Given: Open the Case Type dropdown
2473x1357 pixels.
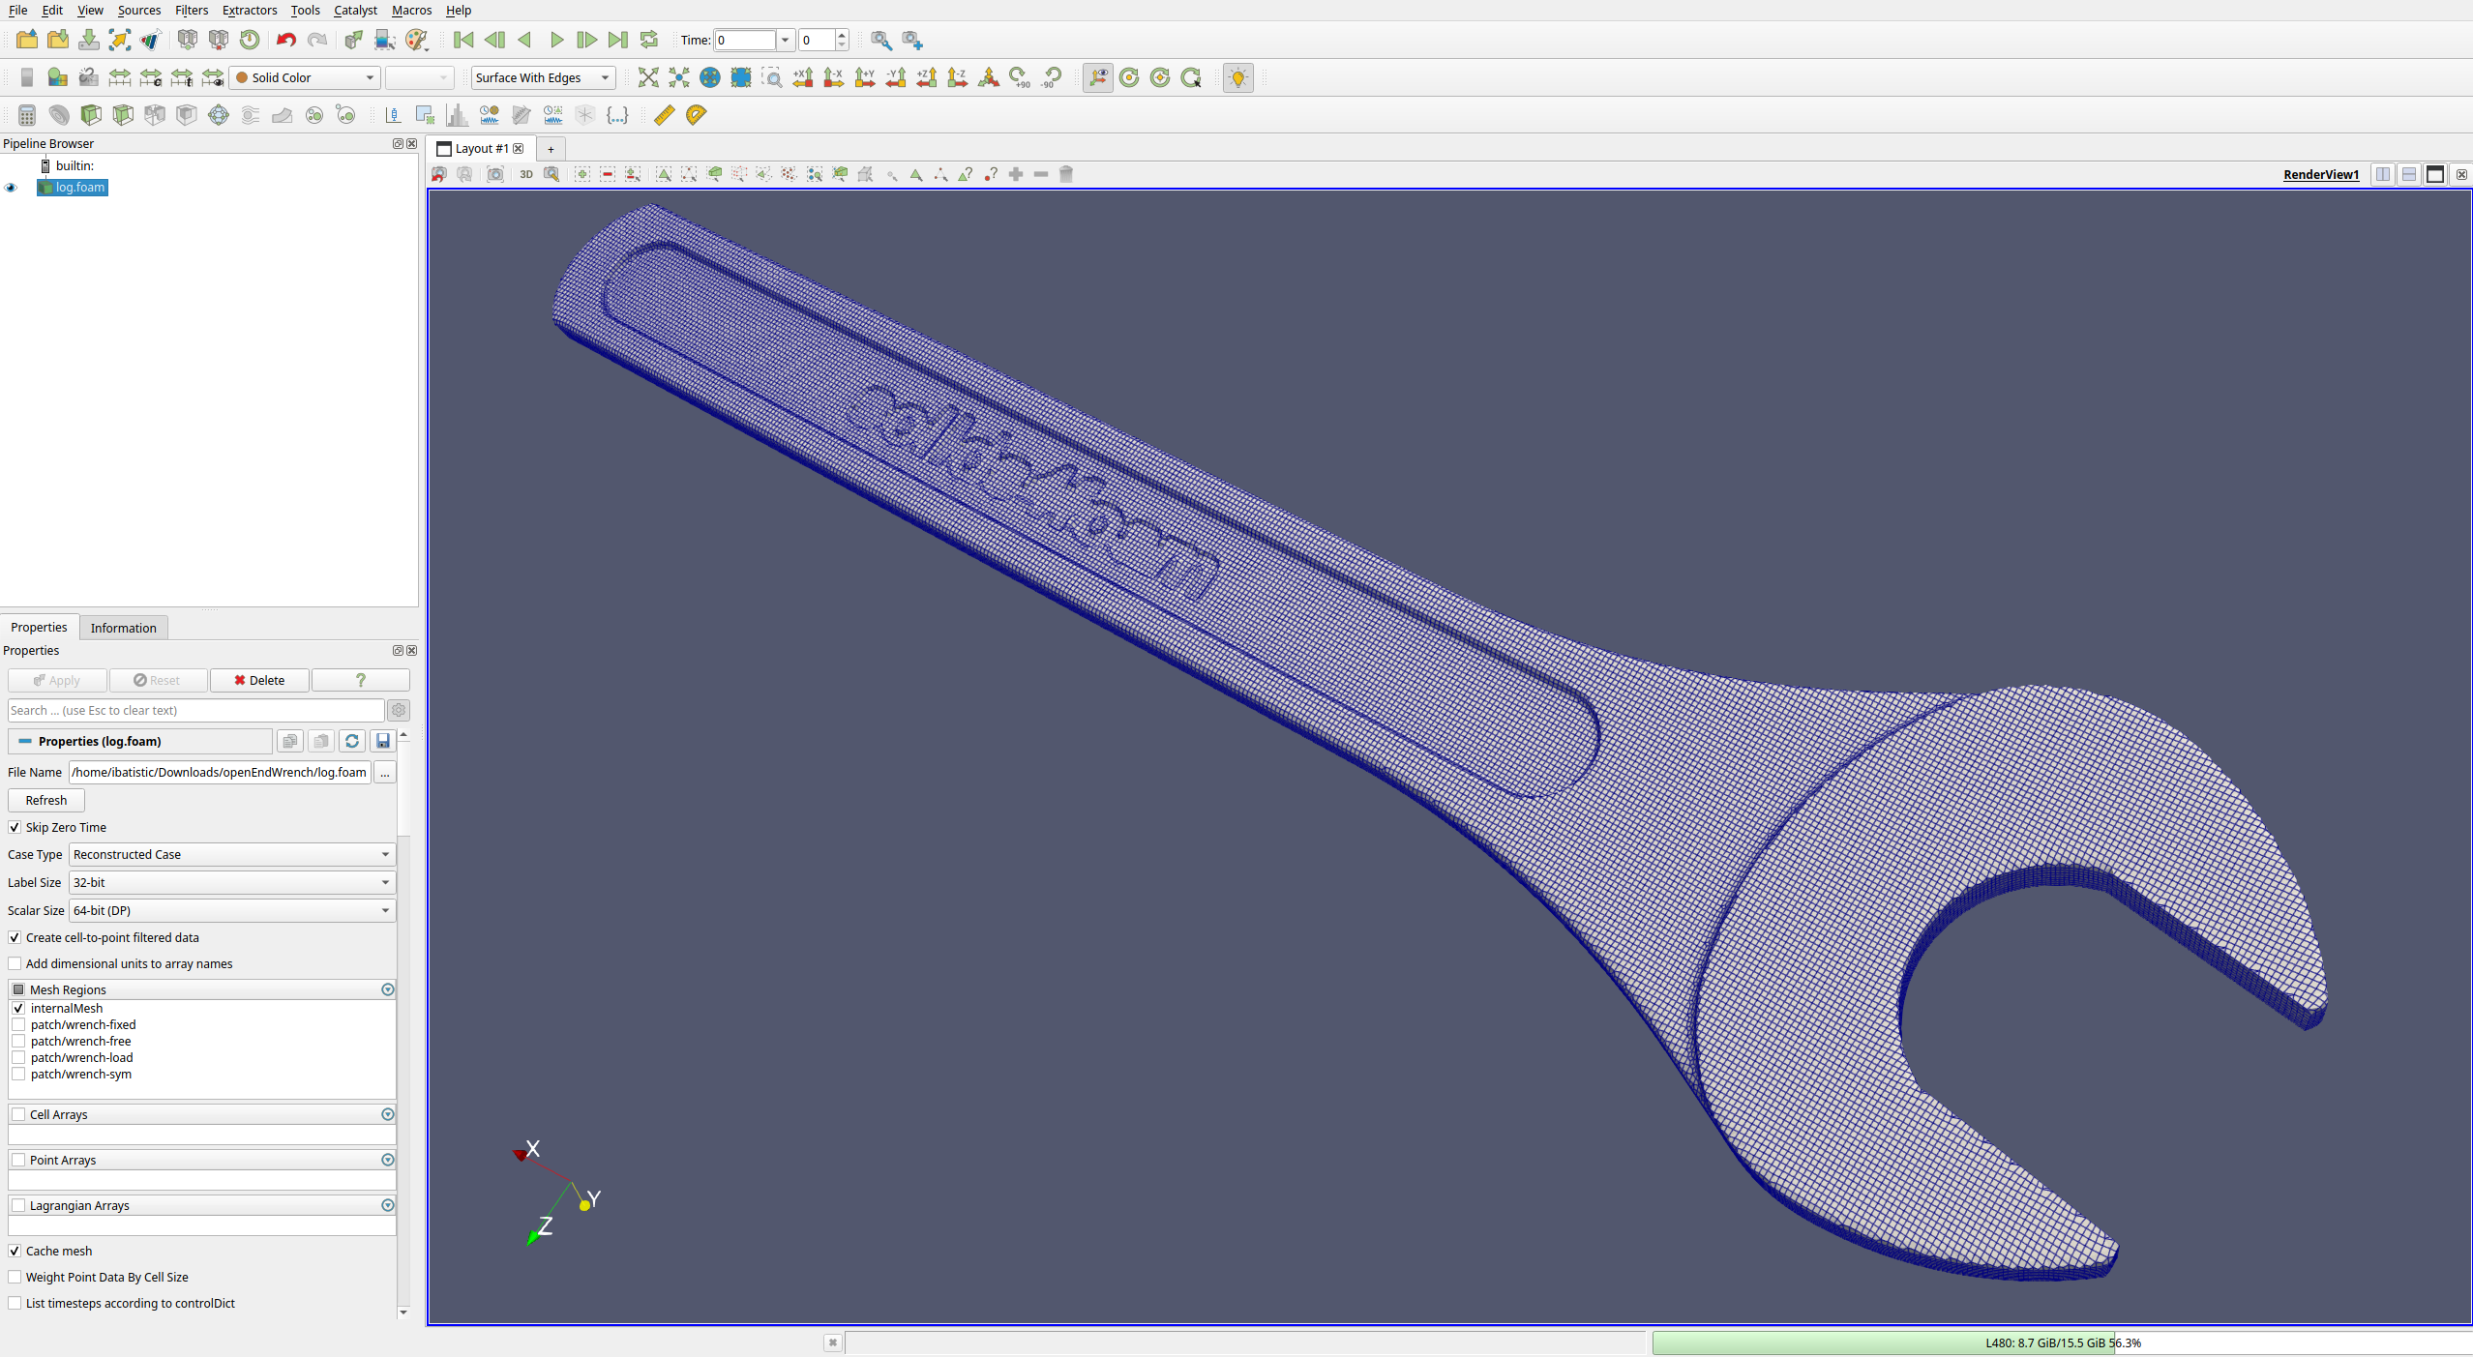Looking at the screenshot, I should pos(232,854).
